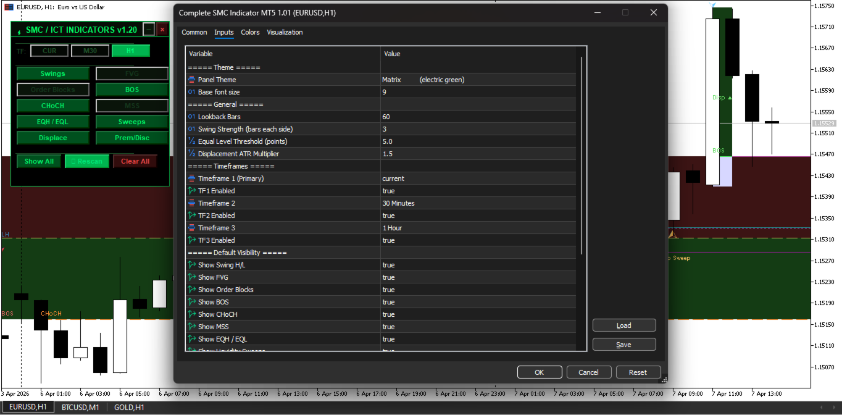Click the Show BOS boolean icon
Screen dimensions: 842x415
point(191,302)
